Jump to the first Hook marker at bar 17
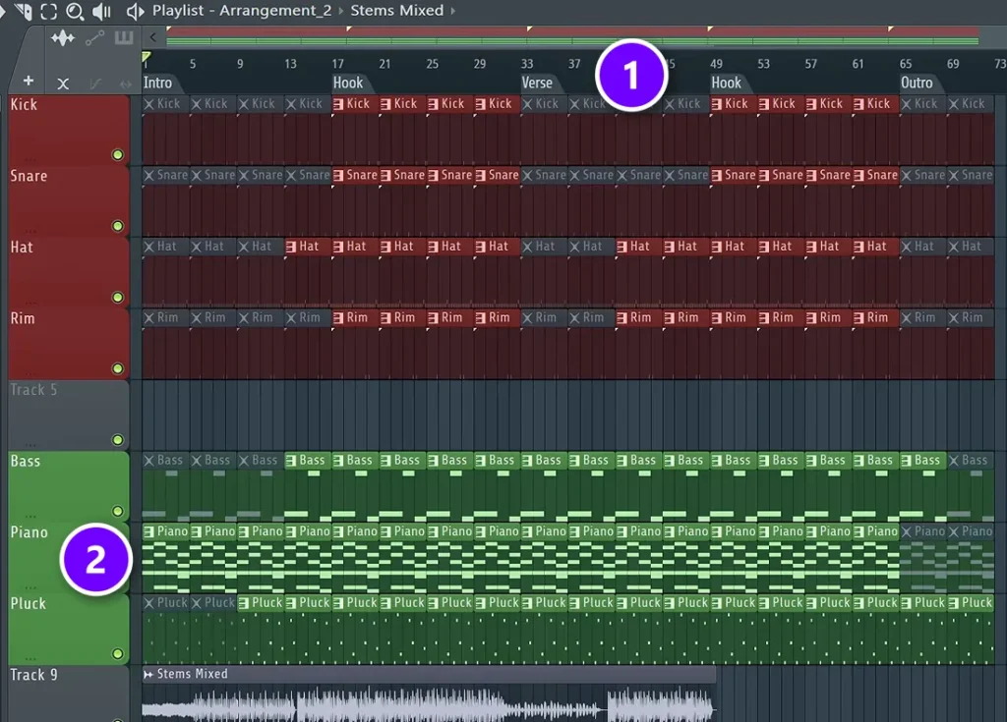 coord(347,83)
